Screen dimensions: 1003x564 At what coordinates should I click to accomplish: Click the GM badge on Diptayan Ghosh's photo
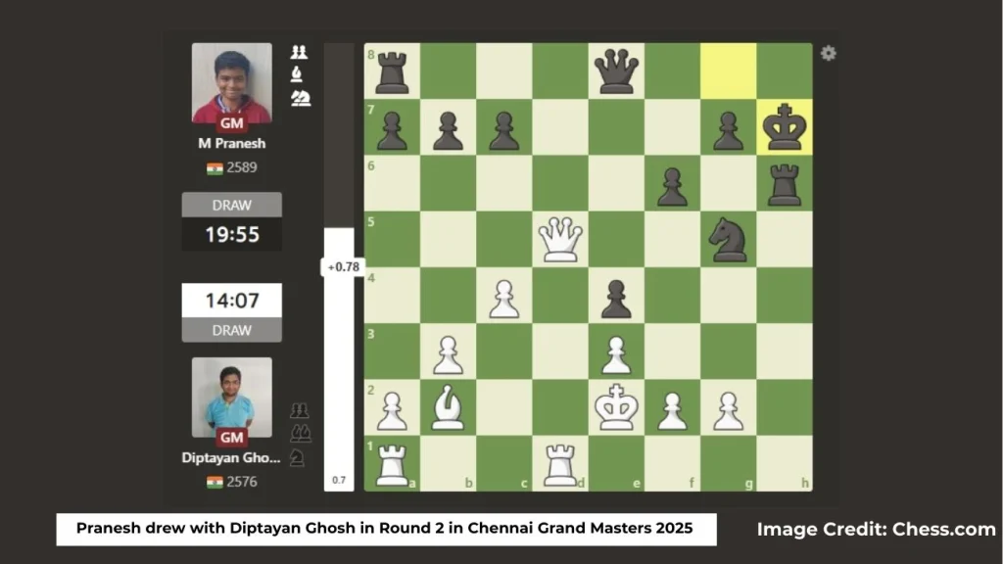click(x=231, y=438)
